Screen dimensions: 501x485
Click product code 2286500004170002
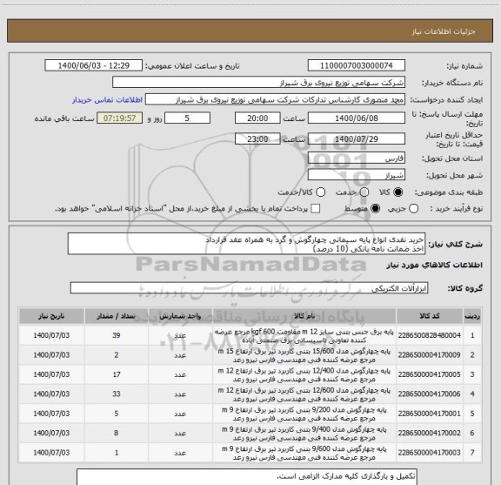[x=429, y=433]
